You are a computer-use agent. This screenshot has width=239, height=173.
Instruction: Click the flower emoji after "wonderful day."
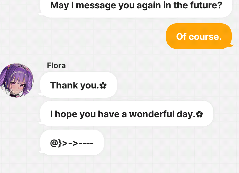click(200, 114)
